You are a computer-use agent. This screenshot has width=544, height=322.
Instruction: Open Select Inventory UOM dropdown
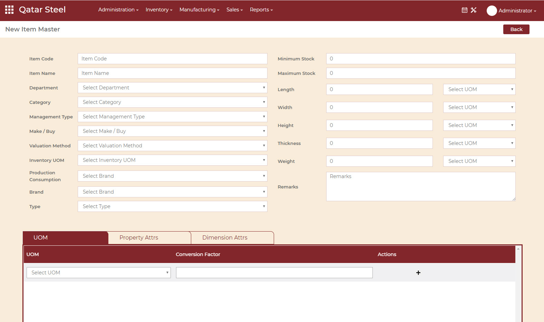pos(173,160)
